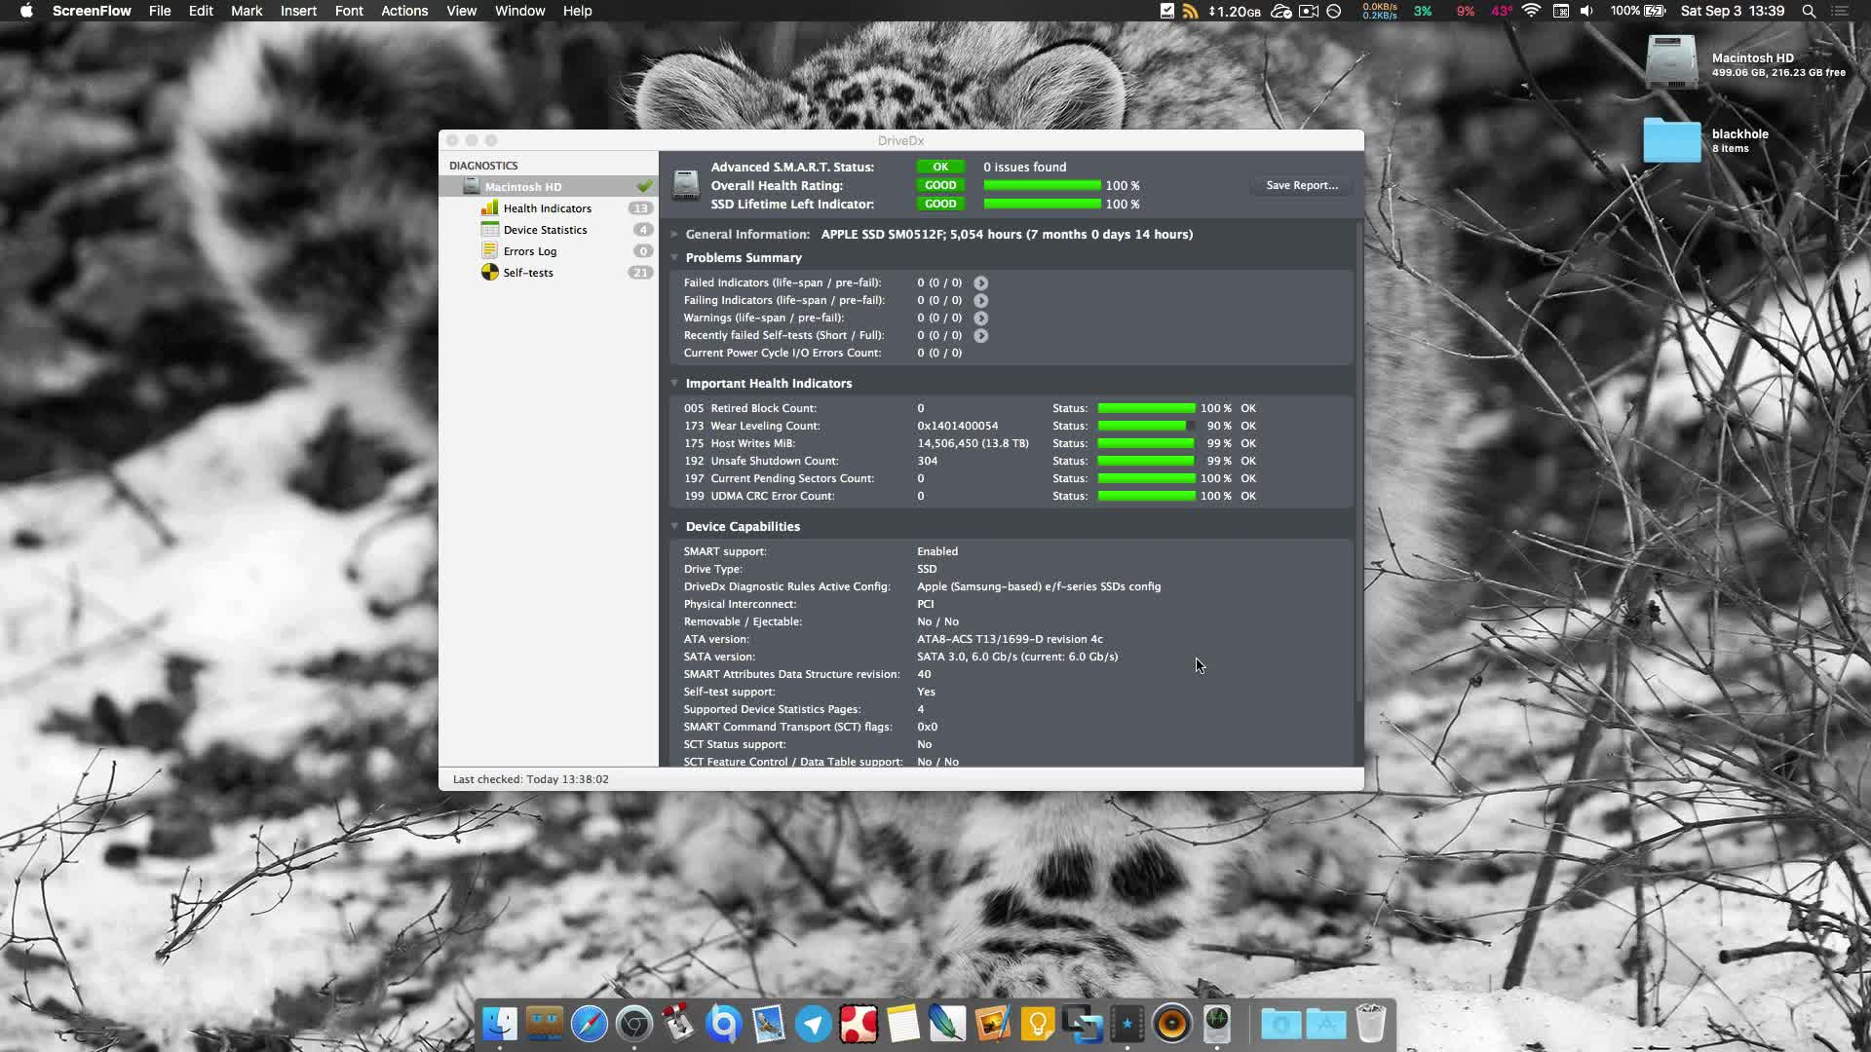
Task: Click the SSD Lifetime Left progress bar
Action: pyautogui.click(x=1042, y=204)
